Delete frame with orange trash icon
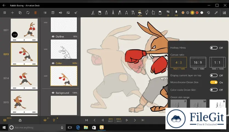Screen dimensions: 229x132 (x=36, y=13)
